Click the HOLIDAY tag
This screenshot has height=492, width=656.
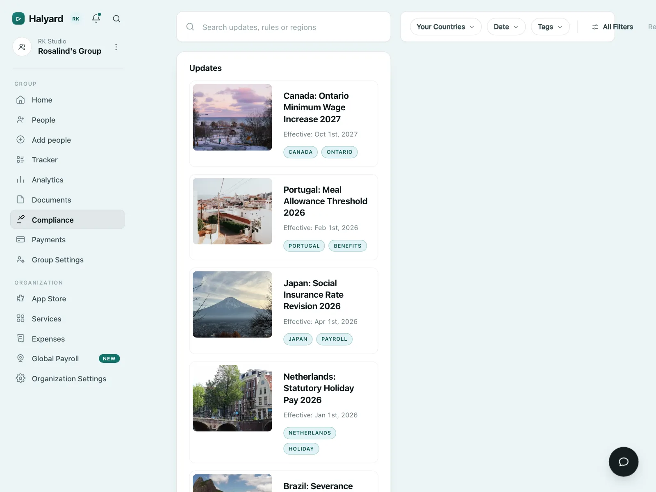pyautogui.click(x=301, y=449)
